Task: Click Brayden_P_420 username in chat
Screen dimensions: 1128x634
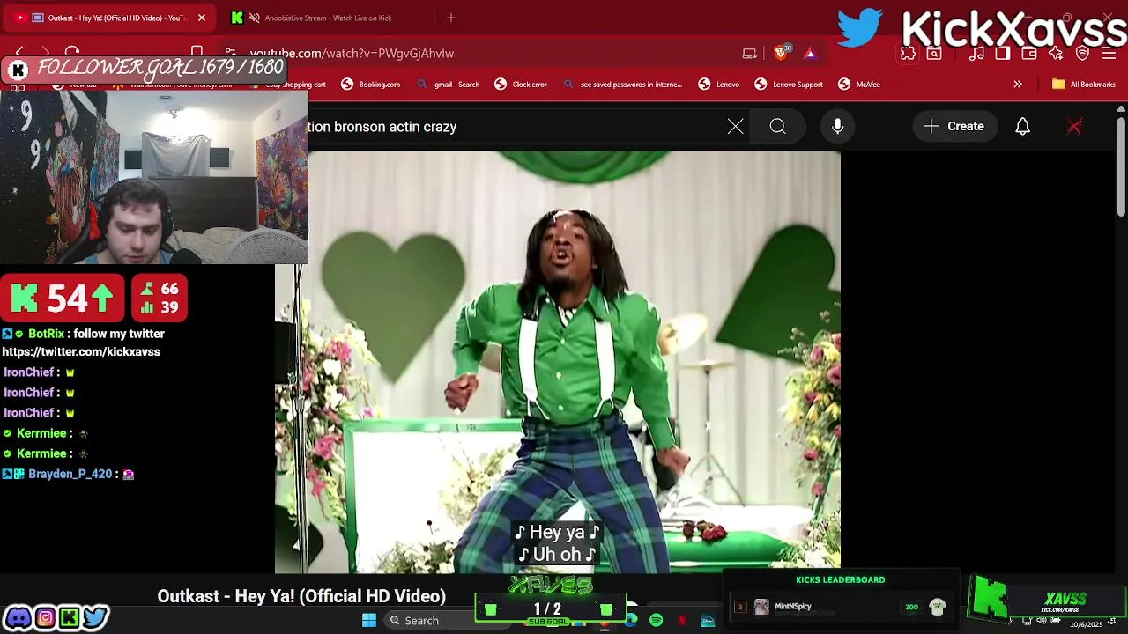Action: 70,474
